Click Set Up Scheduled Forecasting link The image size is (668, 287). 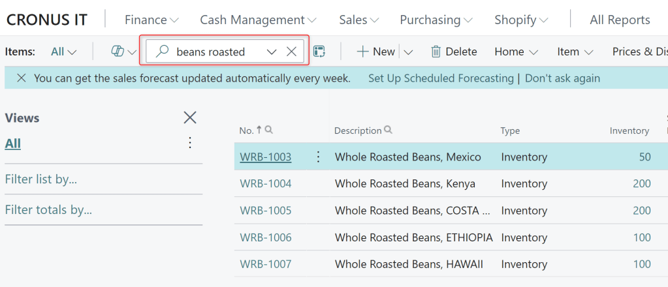[441, 78]
